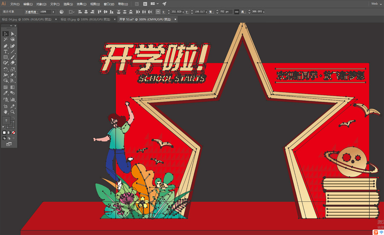Select the Slice tool
Image resolution: width=384 pixels, height=235 pixels.
coord(13,106)
